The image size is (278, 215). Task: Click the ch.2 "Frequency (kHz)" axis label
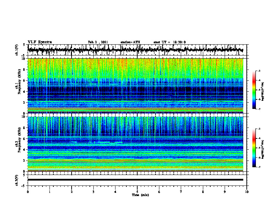[x=19, y=140]
